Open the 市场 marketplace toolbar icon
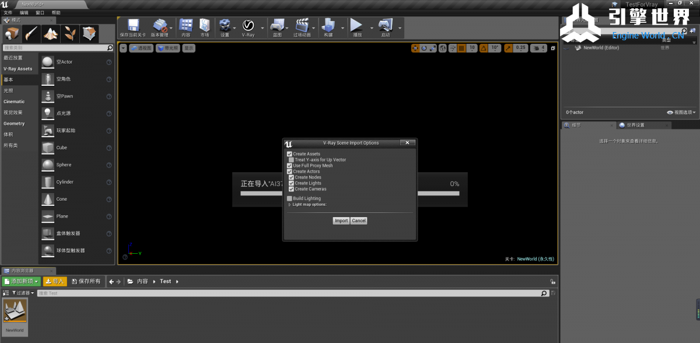 [205, 25]
